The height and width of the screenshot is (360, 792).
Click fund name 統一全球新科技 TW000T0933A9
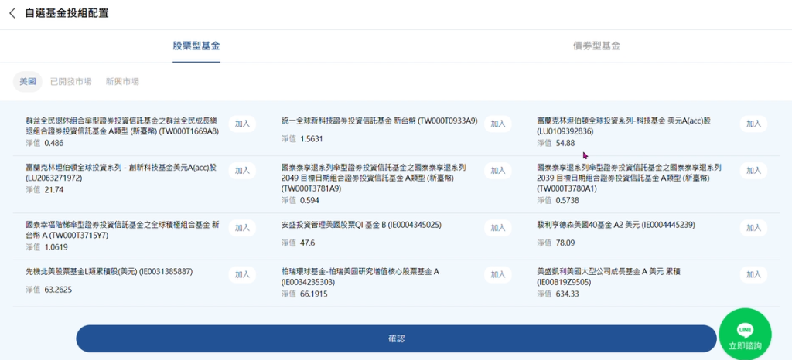[x=379, y=121]
